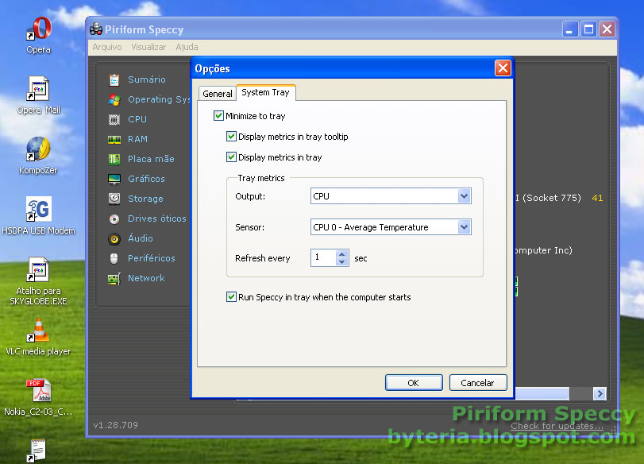644x464 pixels.
Task: Toggle Run Speccy in tray when computer starts
Action: point(231,297)
